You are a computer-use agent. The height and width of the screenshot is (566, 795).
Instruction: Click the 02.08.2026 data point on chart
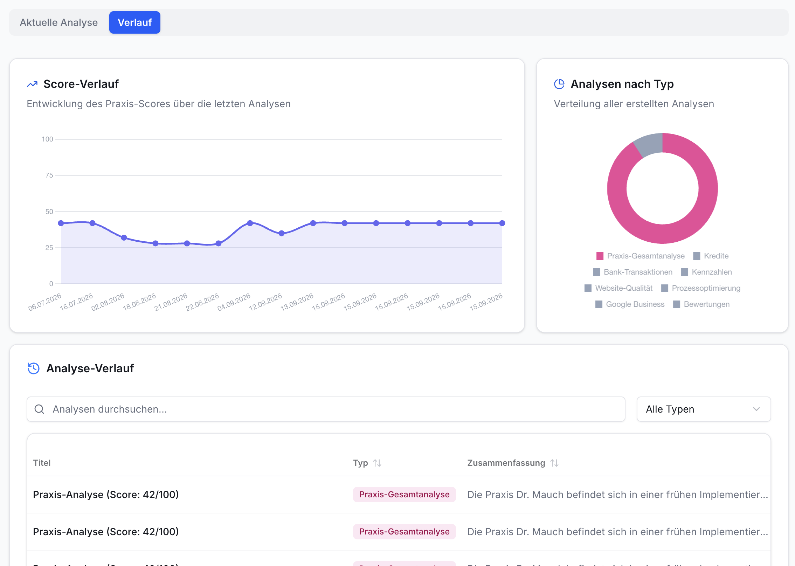click(124, 237)
